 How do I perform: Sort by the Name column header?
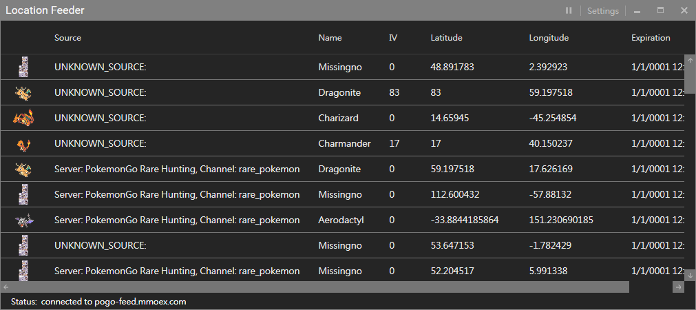point(330,38)
